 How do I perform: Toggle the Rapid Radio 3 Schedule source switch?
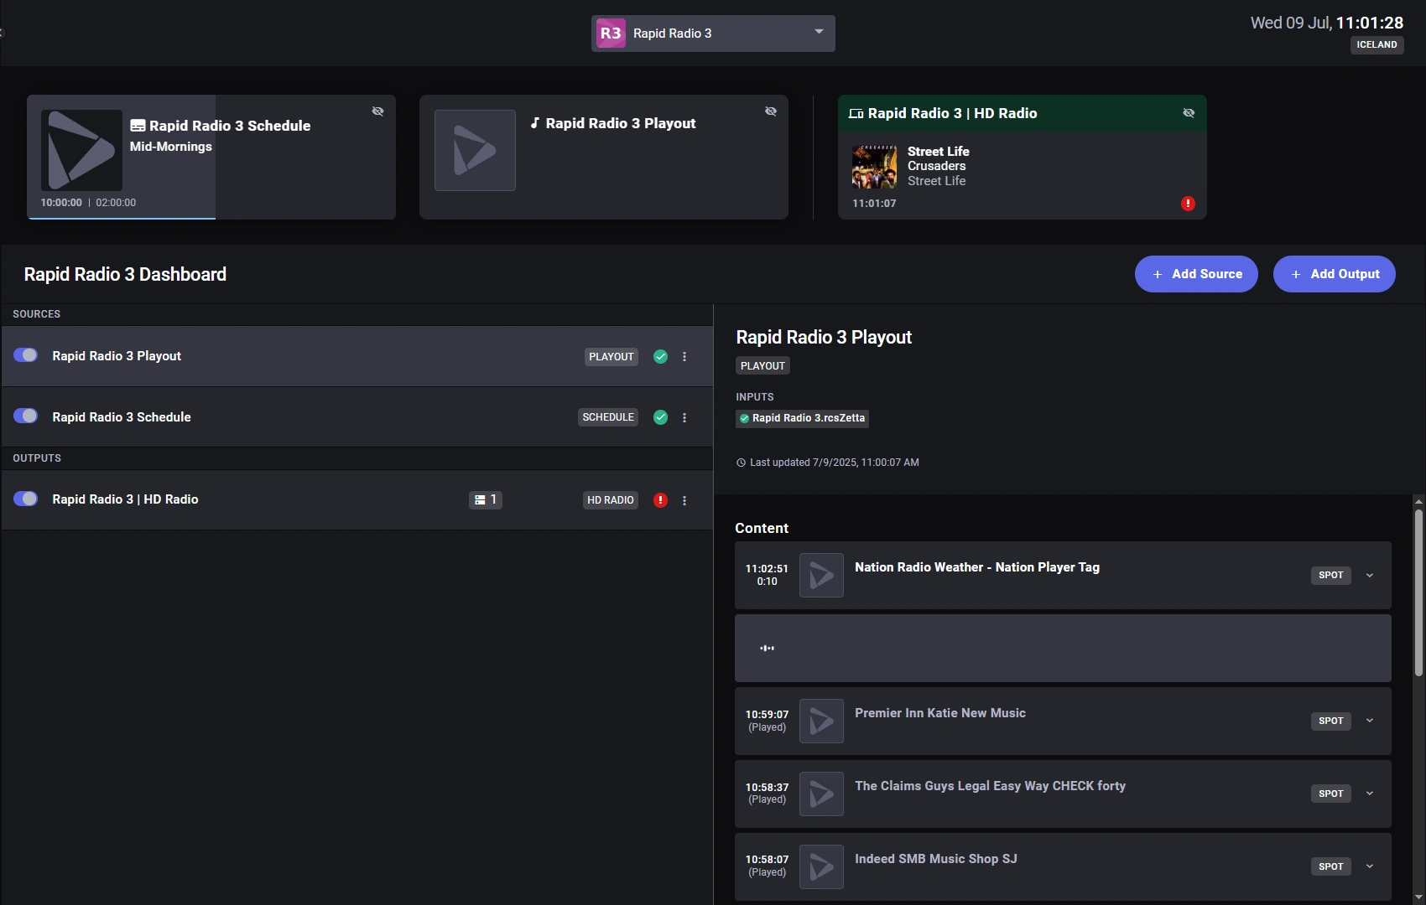[x=26, y=416]
